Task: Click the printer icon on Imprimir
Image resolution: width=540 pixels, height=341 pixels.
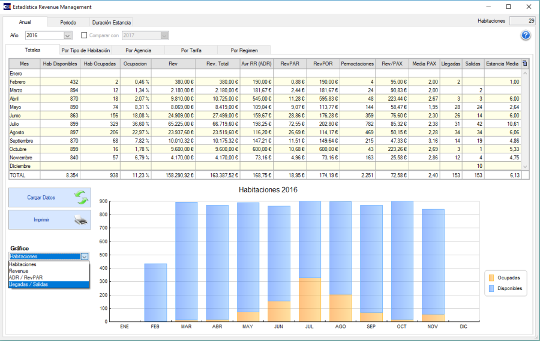Action: coord(81,219)
